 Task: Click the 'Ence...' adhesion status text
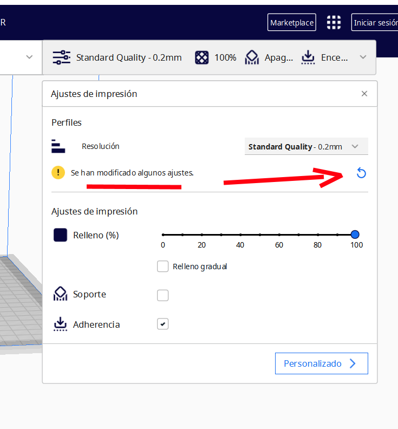334,57
